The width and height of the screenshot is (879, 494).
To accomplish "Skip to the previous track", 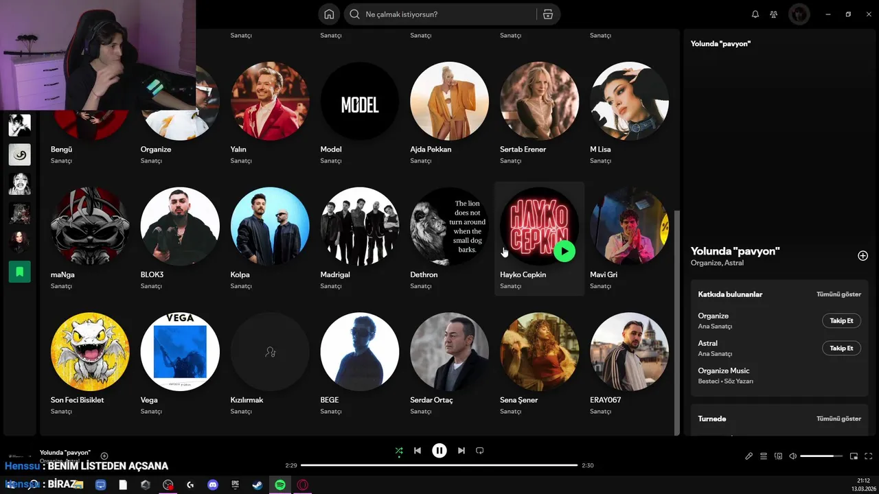I will pos(418,451).
